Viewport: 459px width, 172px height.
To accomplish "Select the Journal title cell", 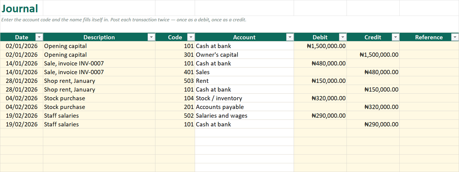I will [22, 8].
